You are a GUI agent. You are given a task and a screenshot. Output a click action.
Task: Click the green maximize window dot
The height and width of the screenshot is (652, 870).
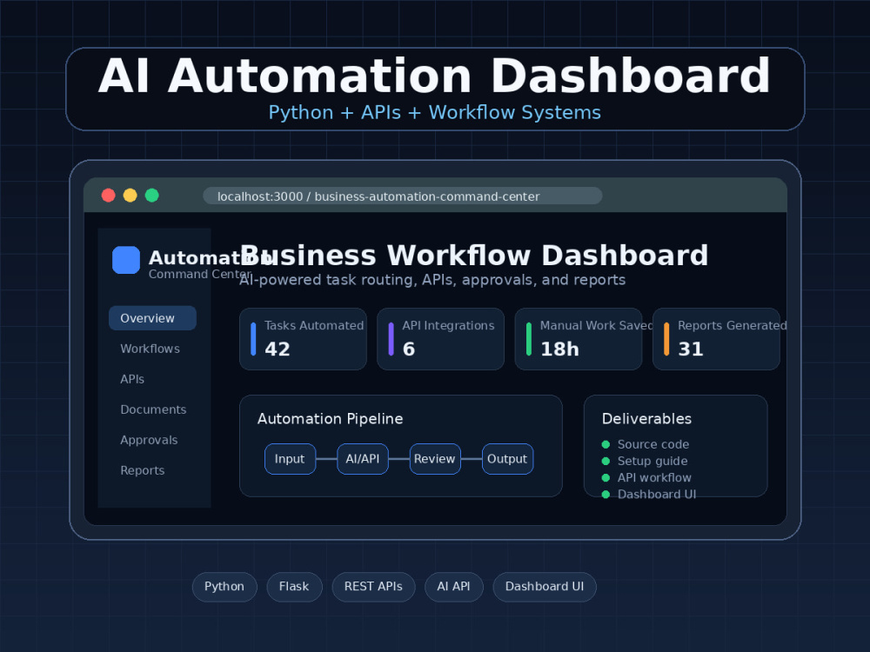tap(152, 195)
